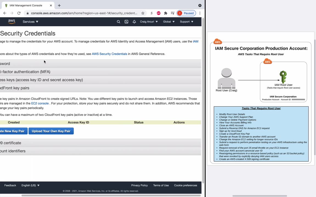
Task: Open the Terms of Use footer link
Action: tap(161, 185)
